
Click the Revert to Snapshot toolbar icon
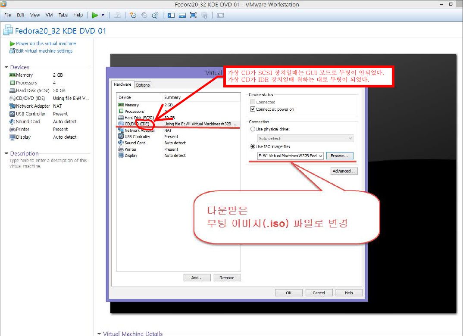pos(144,15)
